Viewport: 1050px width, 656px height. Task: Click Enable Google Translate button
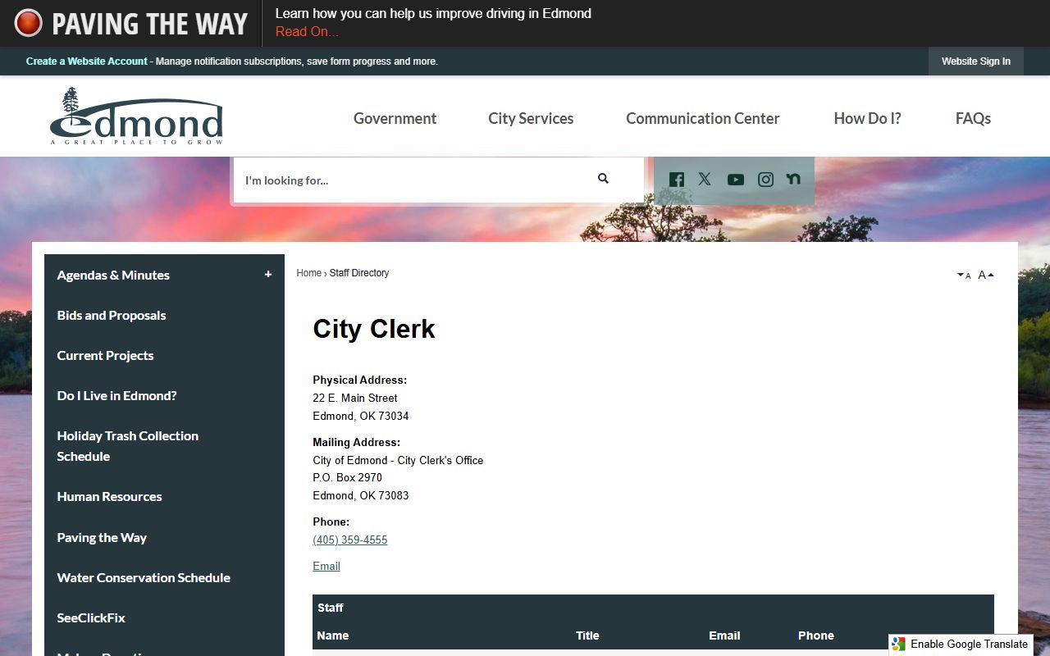point(960,645)
